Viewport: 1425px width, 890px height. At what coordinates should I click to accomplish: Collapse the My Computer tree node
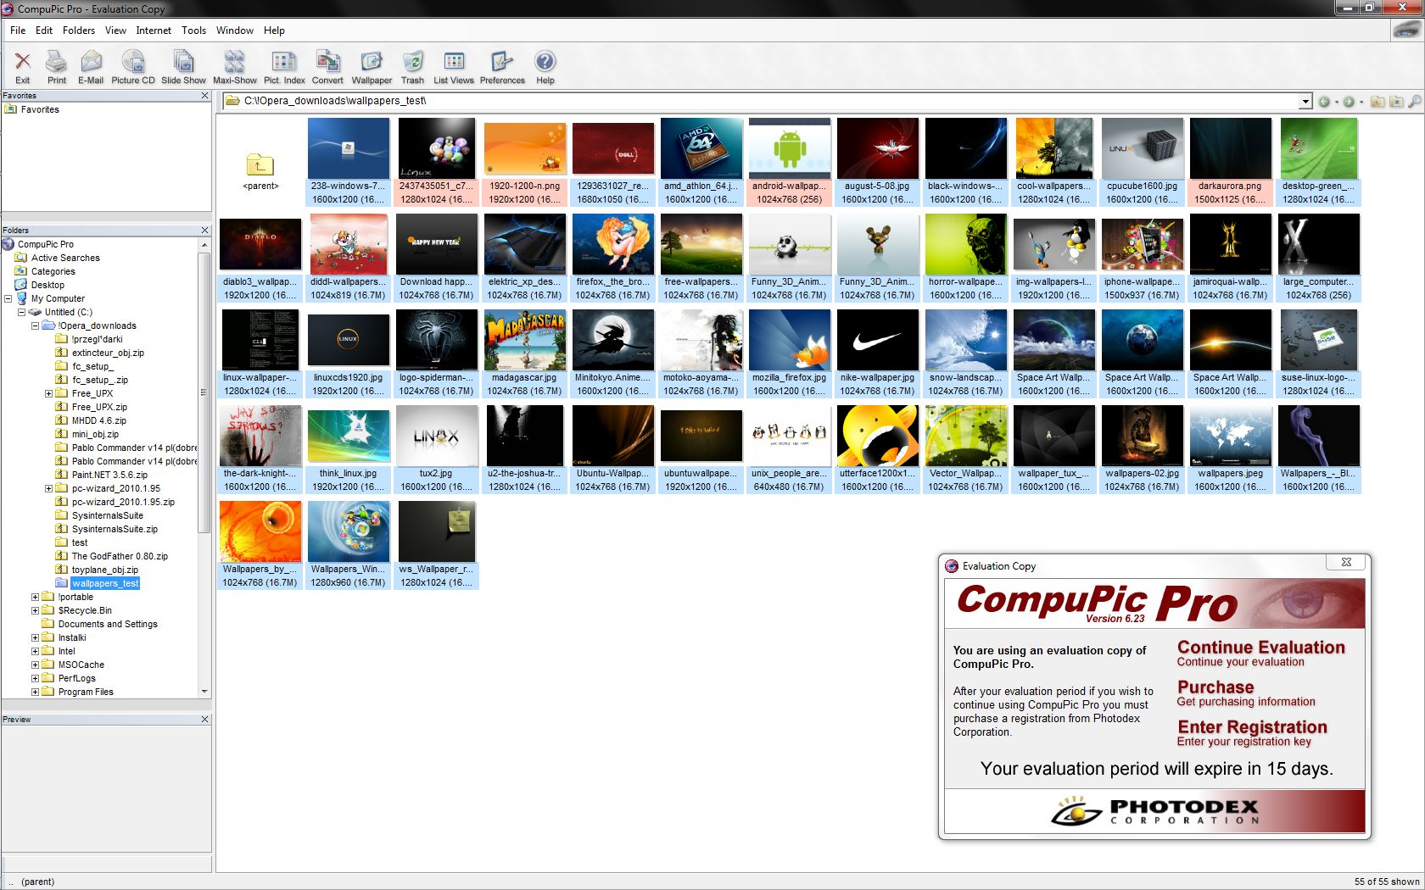coord(7,298)
